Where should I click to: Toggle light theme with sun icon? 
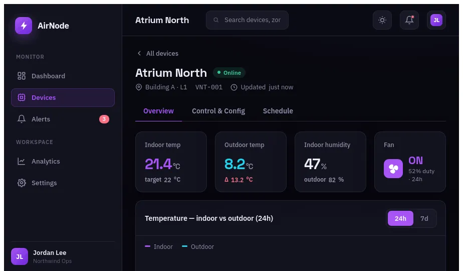pyautogui.click(x=382, y=20)
